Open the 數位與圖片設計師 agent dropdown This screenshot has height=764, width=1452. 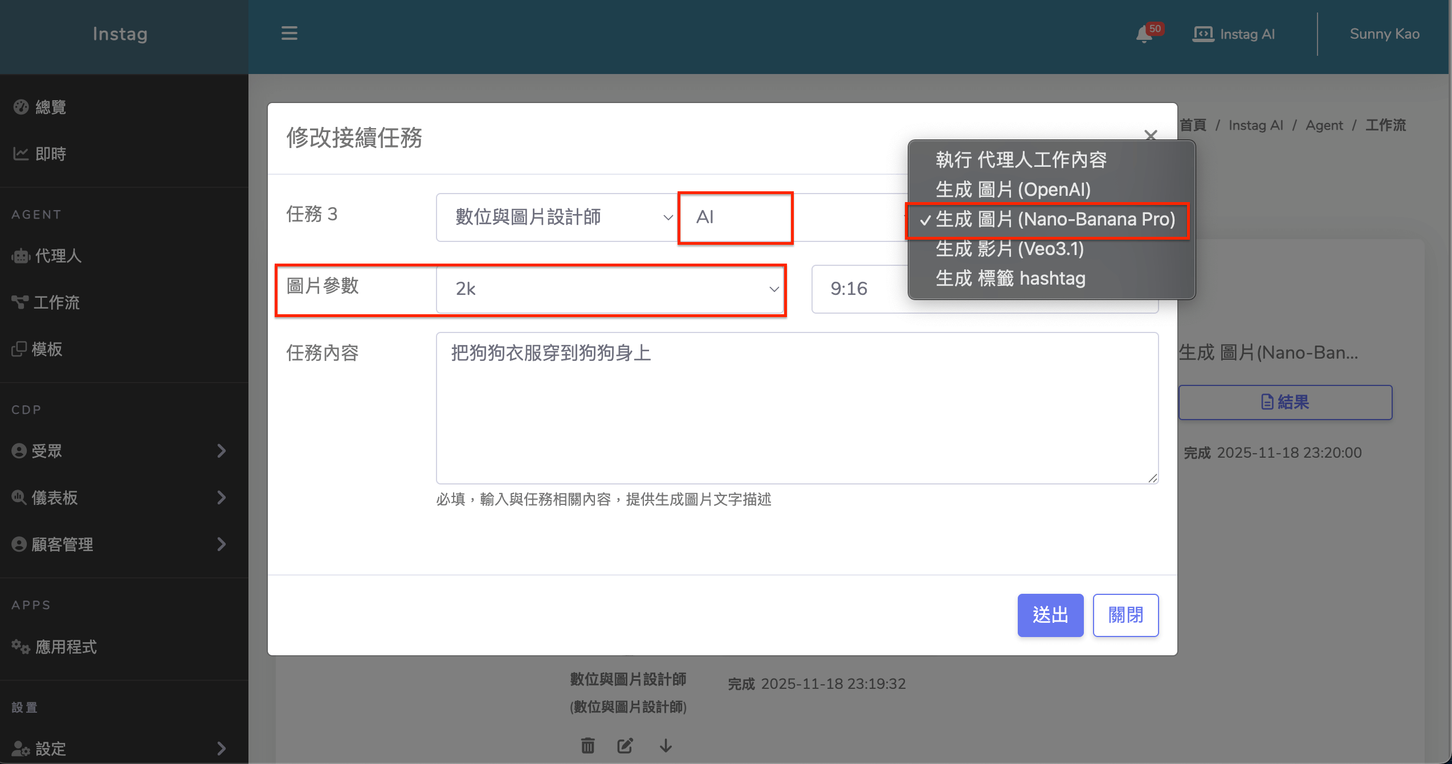[x=557, y=217]
